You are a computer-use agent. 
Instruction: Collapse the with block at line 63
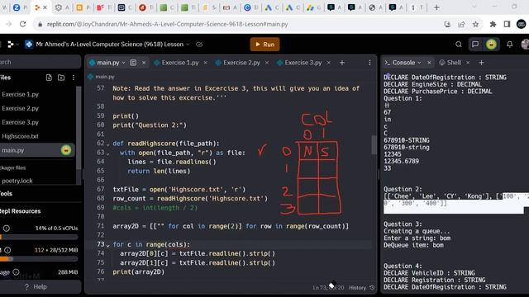pos(108,153)
